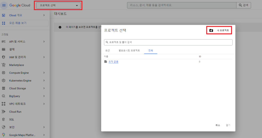
Task: Switch to the 최근 tab
Action: click(108, 50)
